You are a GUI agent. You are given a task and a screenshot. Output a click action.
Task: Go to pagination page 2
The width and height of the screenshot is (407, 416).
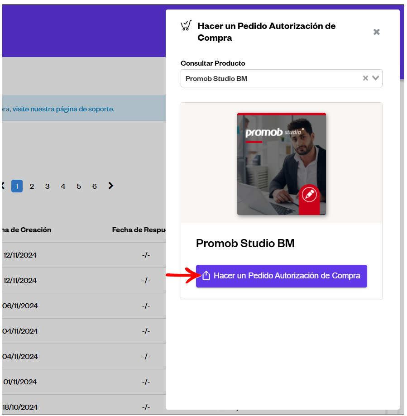(32, 186)
